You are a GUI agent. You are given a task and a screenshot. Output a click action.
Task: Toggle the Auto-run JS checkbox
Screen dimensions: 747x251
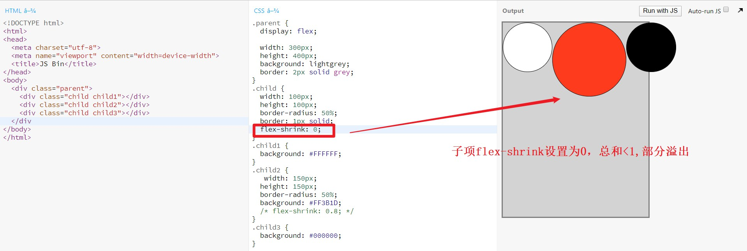coord(726,10)
